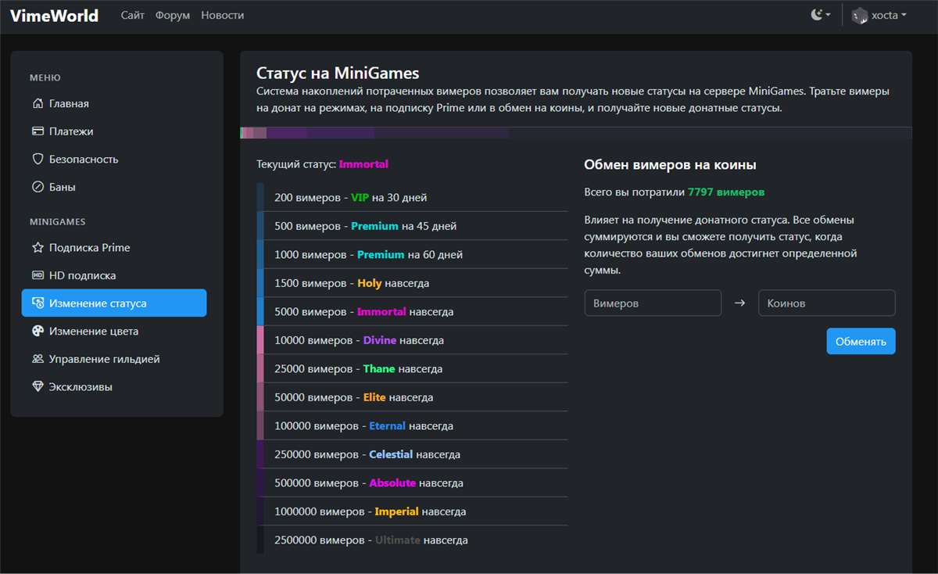Go to the Форум navigation link

pyautogui.click(x=173, y=15)
